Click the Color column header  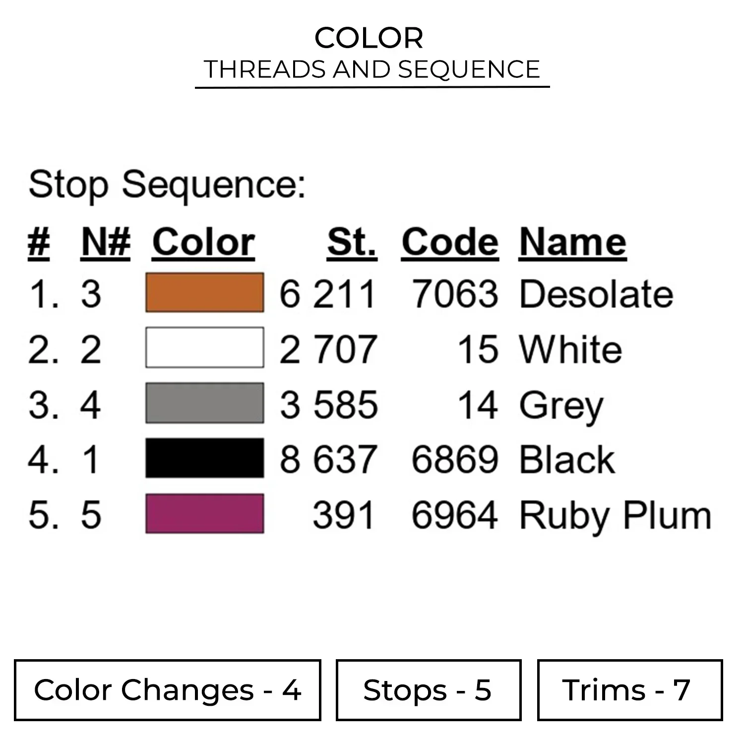203,243
